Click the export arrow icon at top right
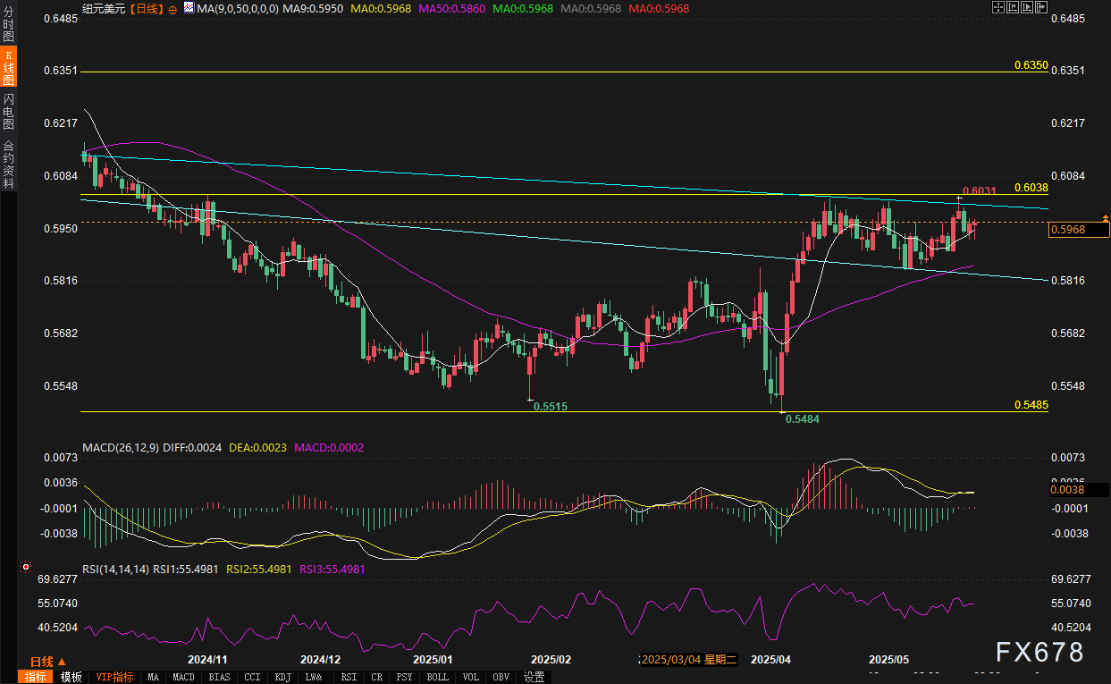 [1040, 7]
